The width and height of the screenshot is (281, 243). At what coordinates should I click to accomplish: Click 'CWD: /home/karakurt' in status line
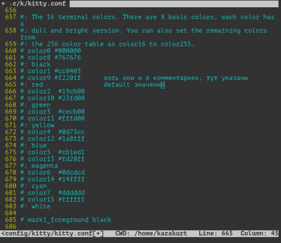click(151, 233)
